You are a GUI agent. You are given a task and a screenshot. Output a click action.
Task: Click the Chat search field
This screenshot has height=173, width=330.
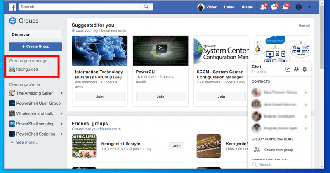pos(279,164)
